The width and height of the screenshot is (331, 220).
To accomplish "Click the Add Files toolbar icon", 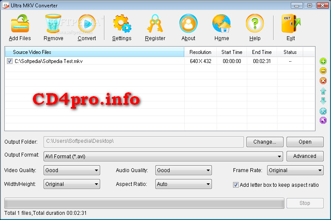I will coord(20,24).
